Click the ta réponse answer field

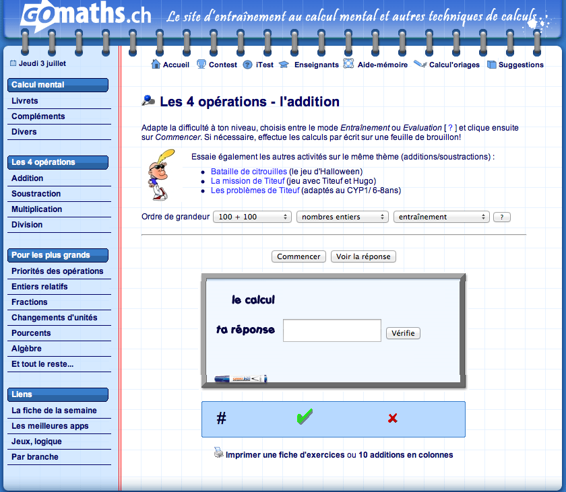(x=332, y=330)
